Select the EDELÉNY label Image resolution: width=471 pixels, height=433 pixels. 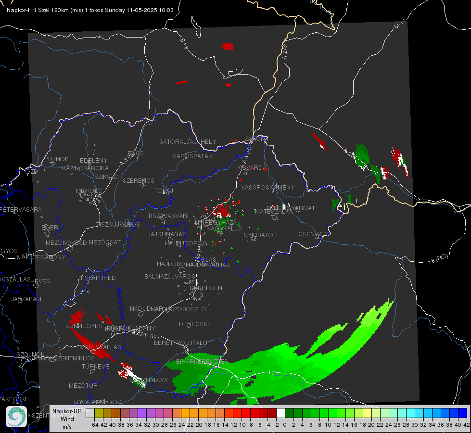[x=94, y=161]
